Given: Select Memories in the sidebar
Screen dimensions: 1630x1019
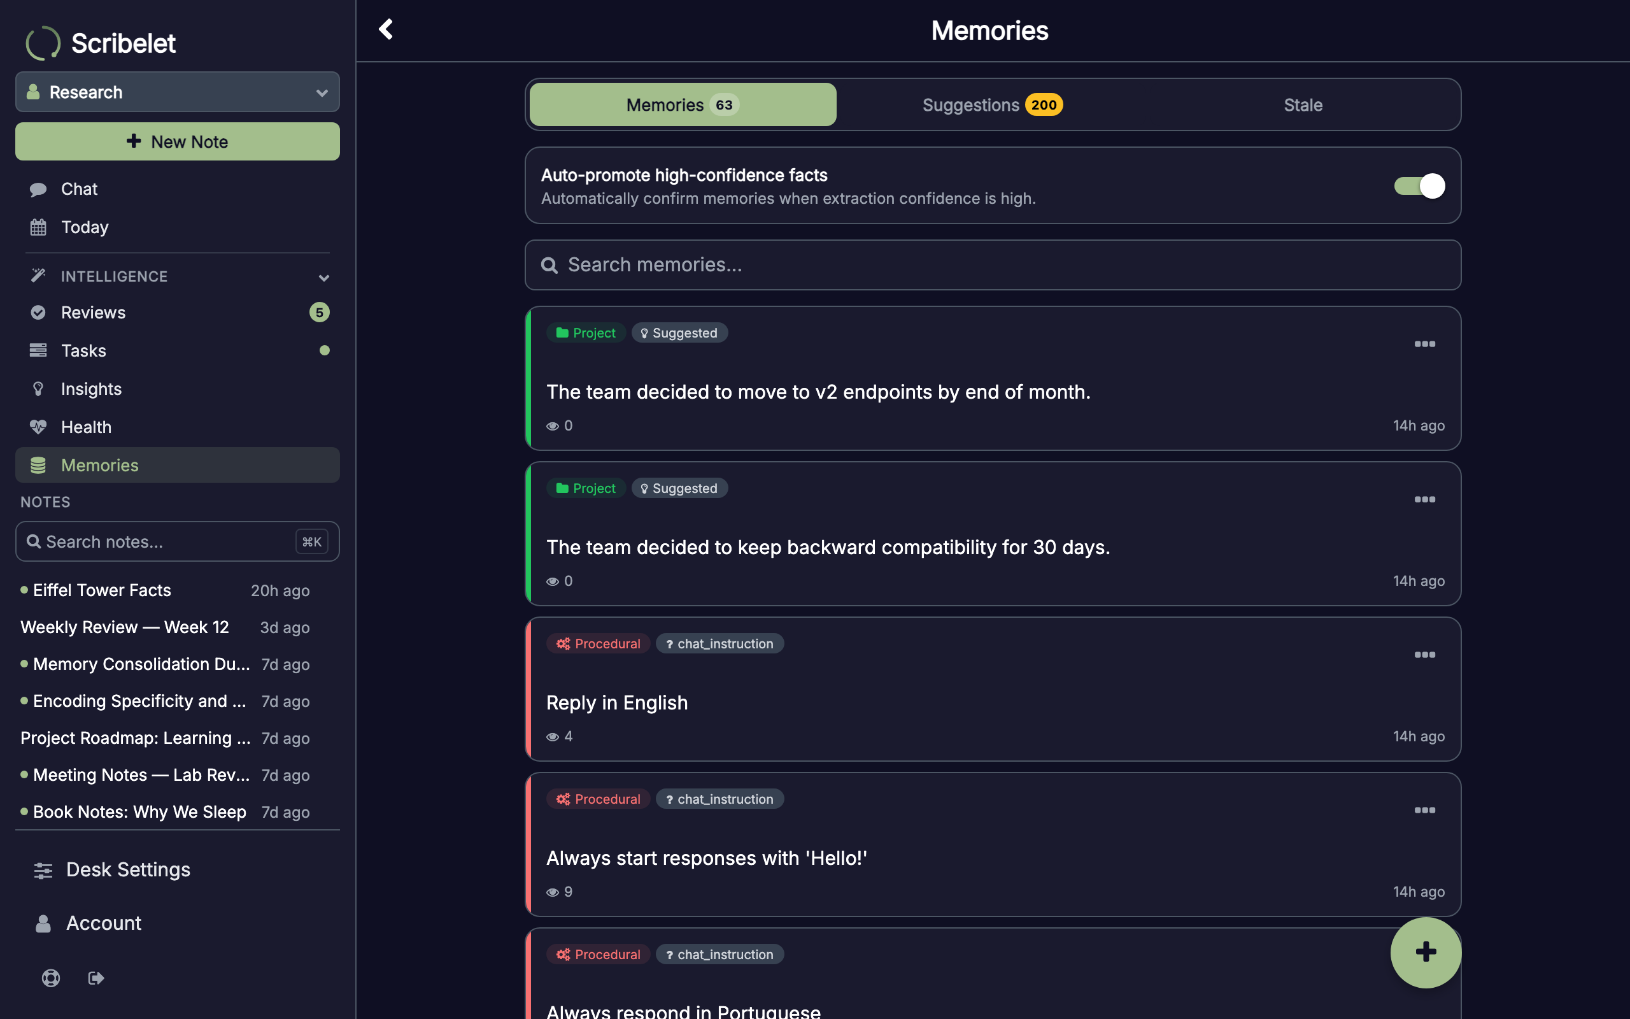Looking at the screenshot, I should tap(177, 465).
